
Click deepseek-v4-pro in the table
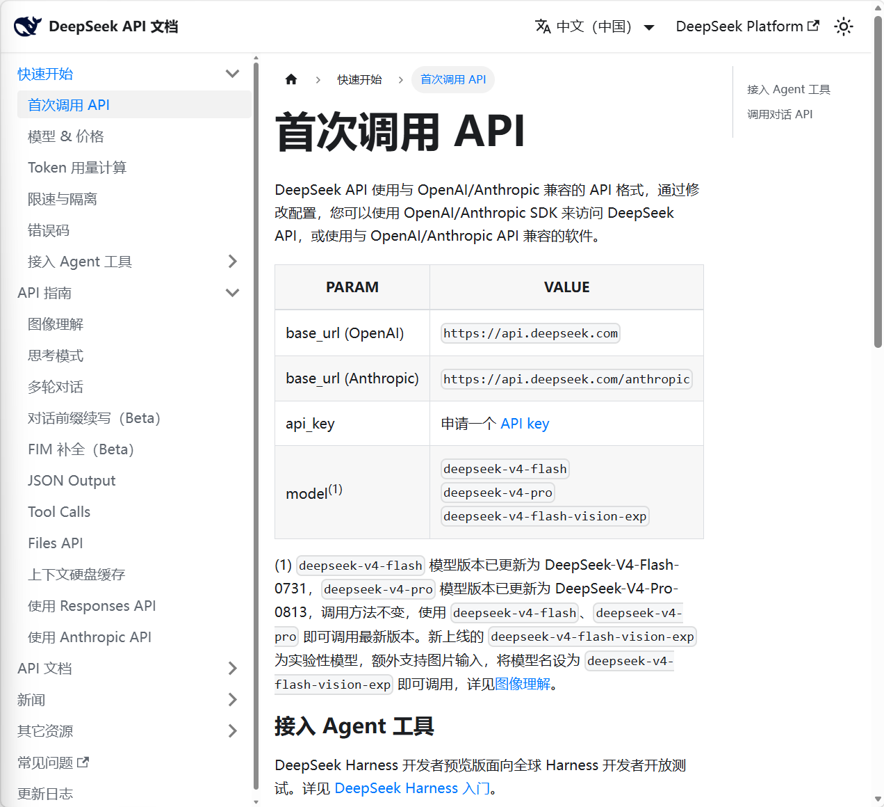click(498, 493)
